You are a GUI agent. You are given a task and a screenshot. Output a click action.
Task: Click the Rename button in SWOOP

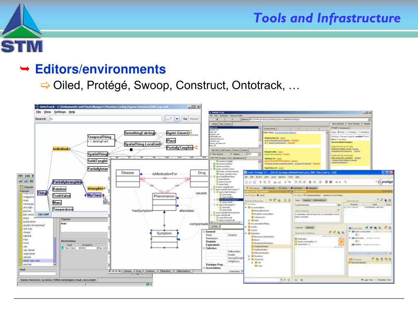[x=245, y=150]
